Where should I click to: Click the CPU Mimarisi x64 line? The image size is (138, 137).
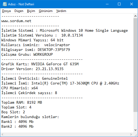[20, 88]
